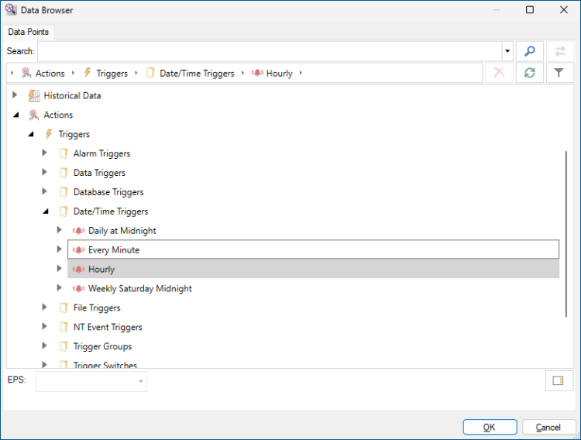
Task: Click Date/Time Triggers text in the breadcrumb
Action: point(197,74)
